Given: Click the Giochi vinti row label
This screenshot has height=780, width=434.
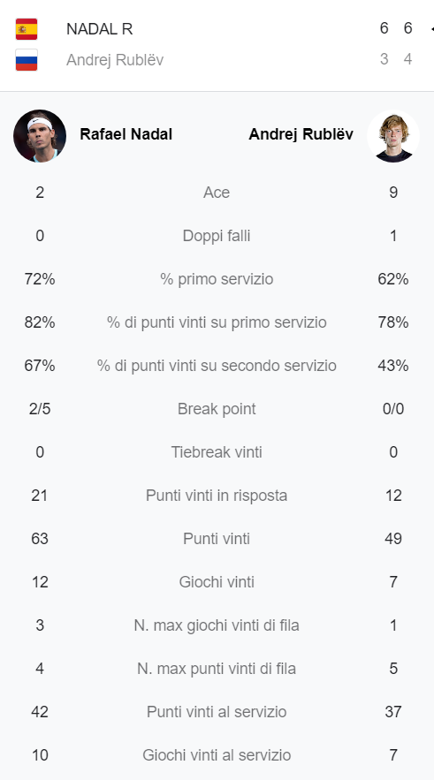Looking at the screenshot, I should pyautogui.click(x=217, y=582).
